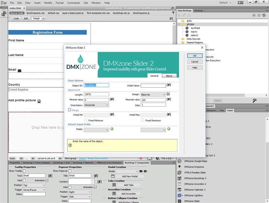Open the first Fields dropdown
Screen dimensions: 269x203
tap(96, 130)
